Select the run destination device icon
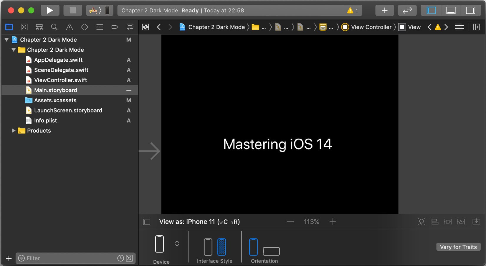 108,11
